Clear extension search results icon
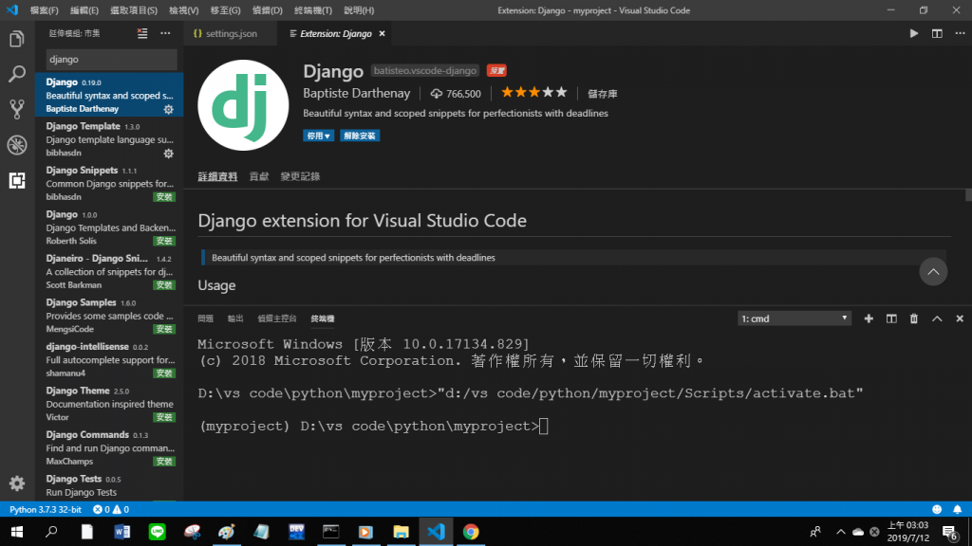The height and width of the screenshot is (546, 972). [142, 33]
